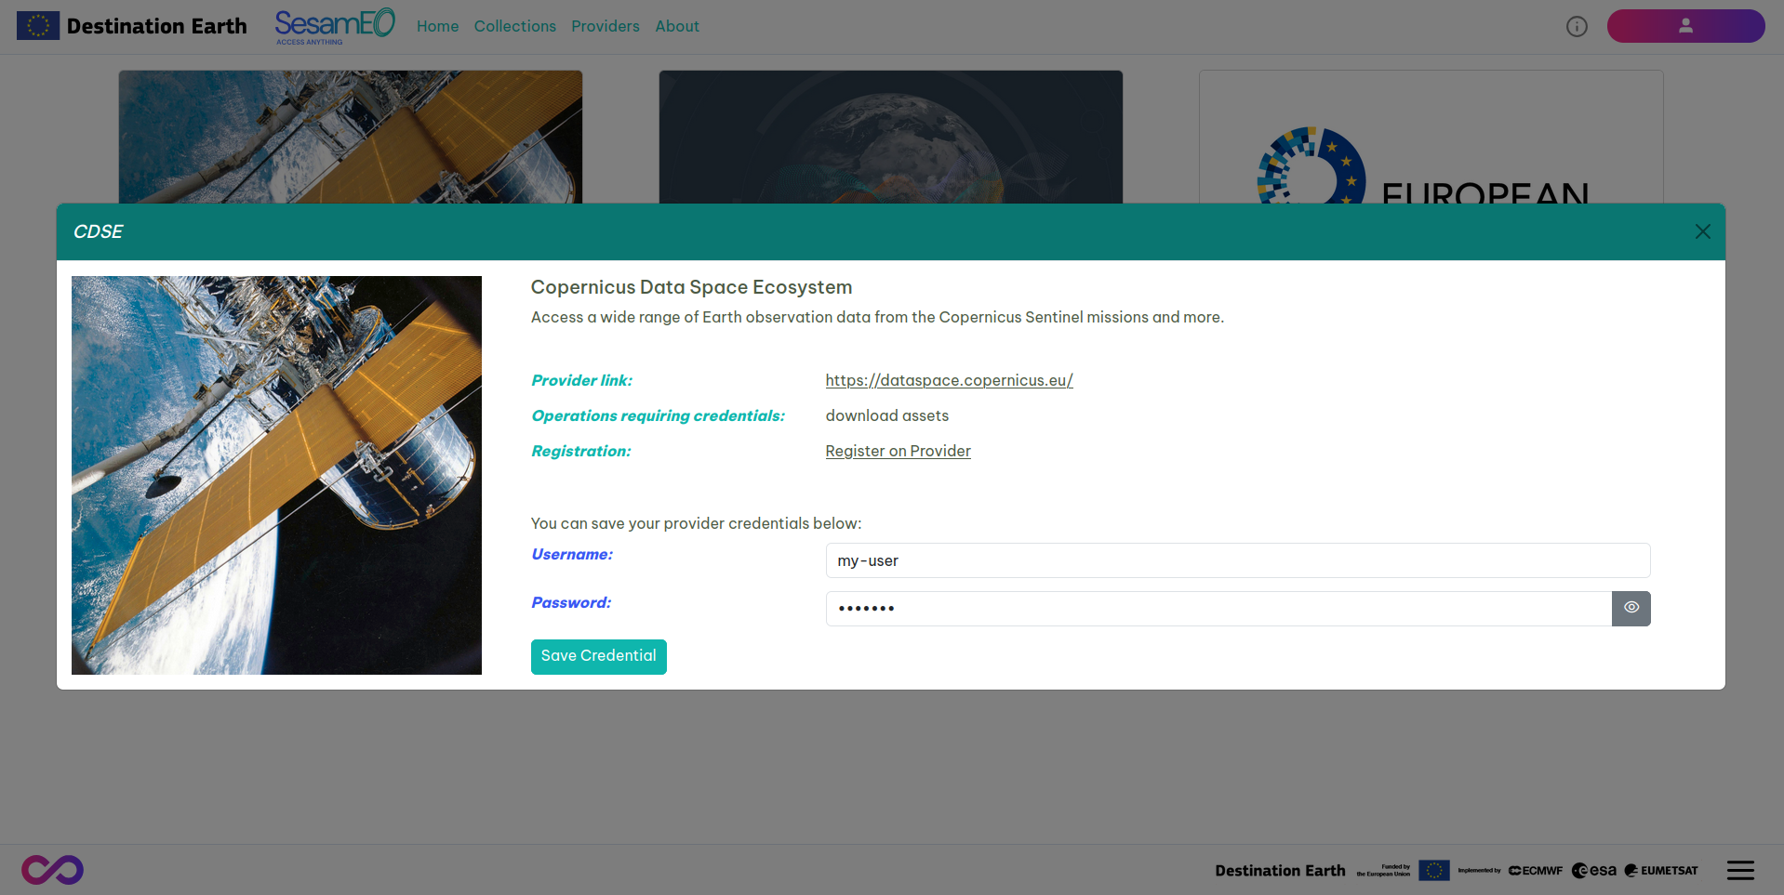The image size is (1784, 895).
Task: Navigate to Collections
Action: coord(514,26)
